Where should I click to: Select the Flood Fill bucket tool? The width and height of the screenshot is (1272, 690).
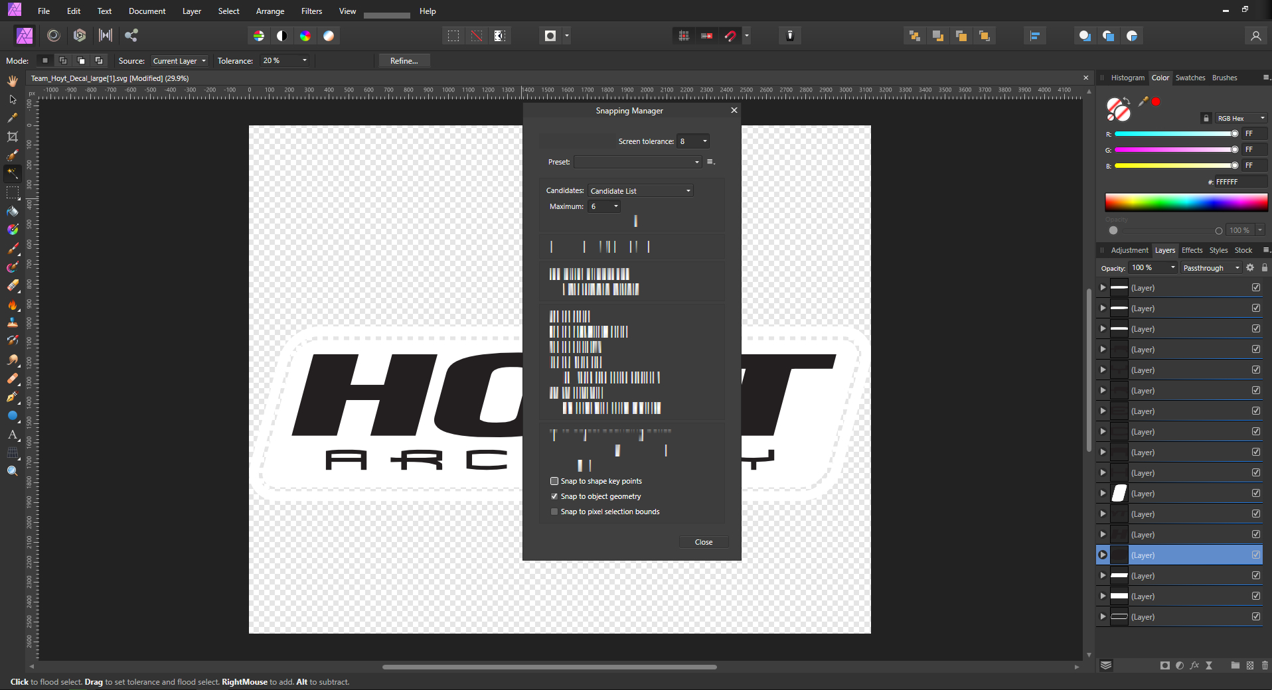(x=13, y=212)
